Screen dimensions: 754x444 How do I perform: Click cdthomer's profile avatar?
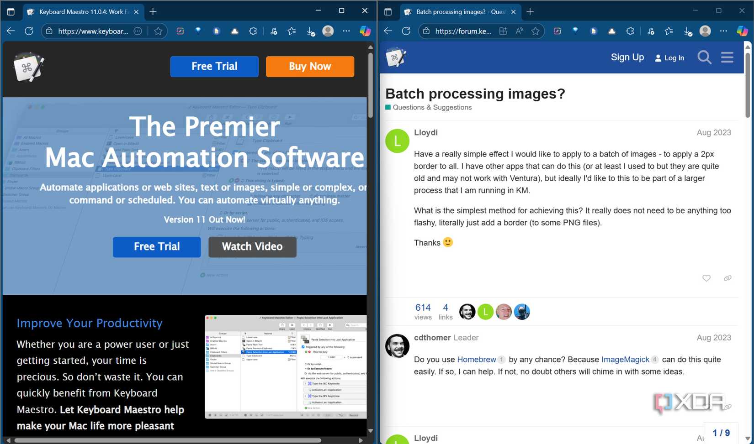[397, 346]
